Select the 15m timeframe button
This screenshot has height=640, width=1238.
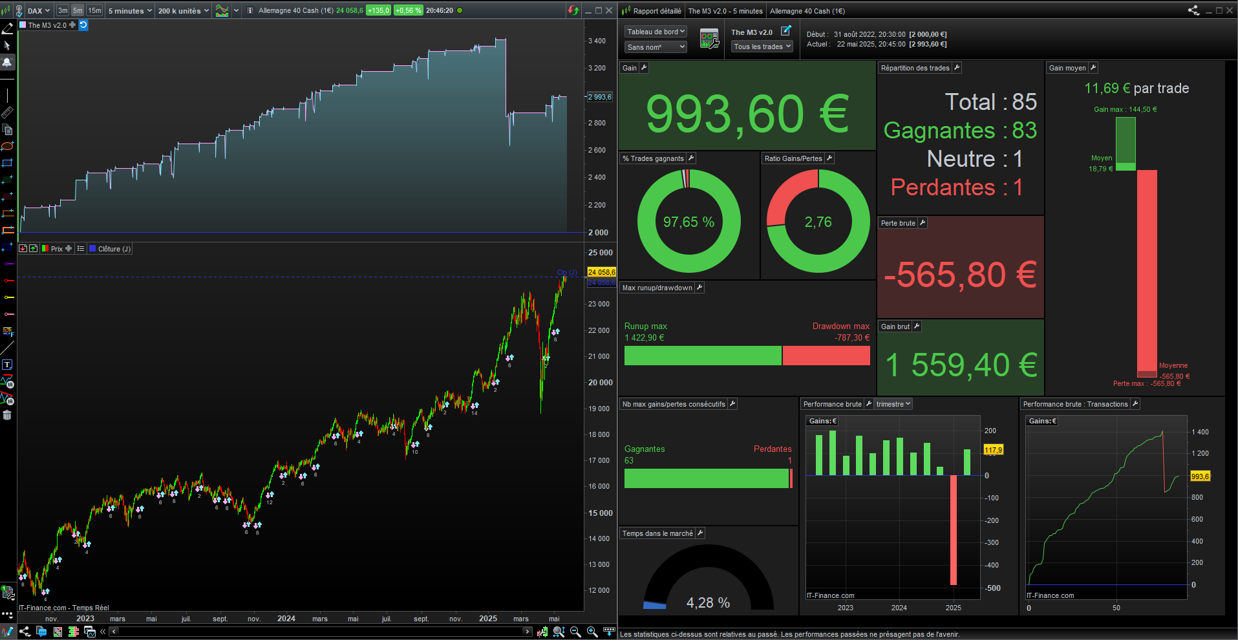[94, 10]
